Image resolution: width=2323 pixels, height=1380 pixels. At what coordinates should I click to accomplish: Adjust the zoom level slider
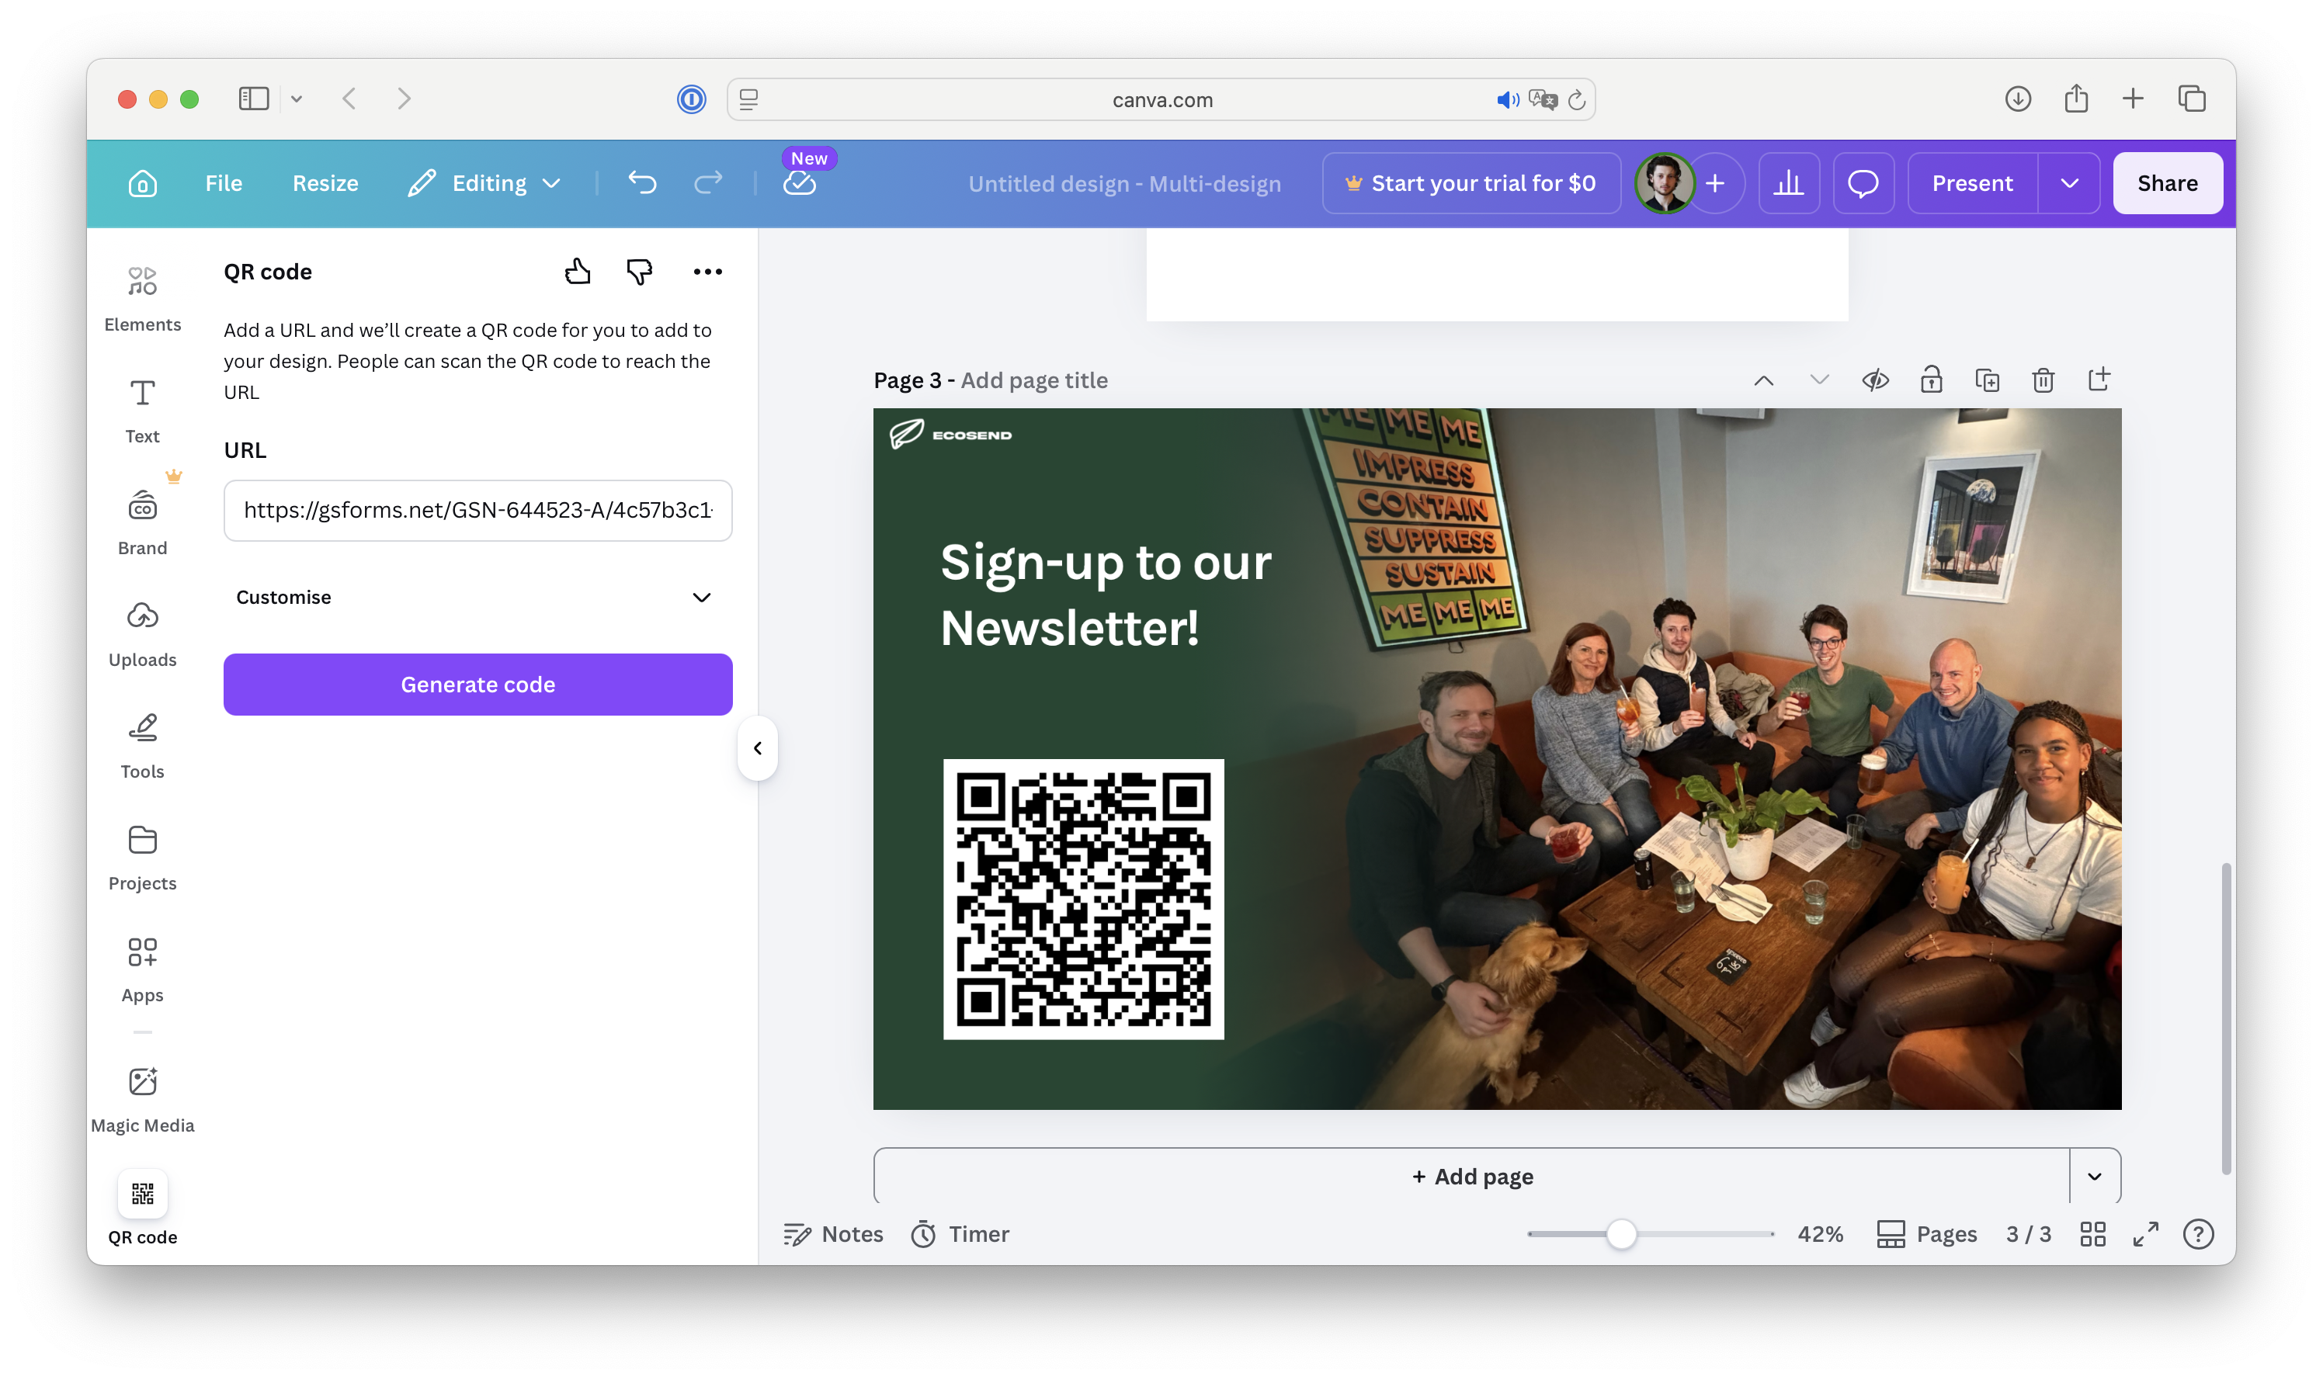1623,1233
